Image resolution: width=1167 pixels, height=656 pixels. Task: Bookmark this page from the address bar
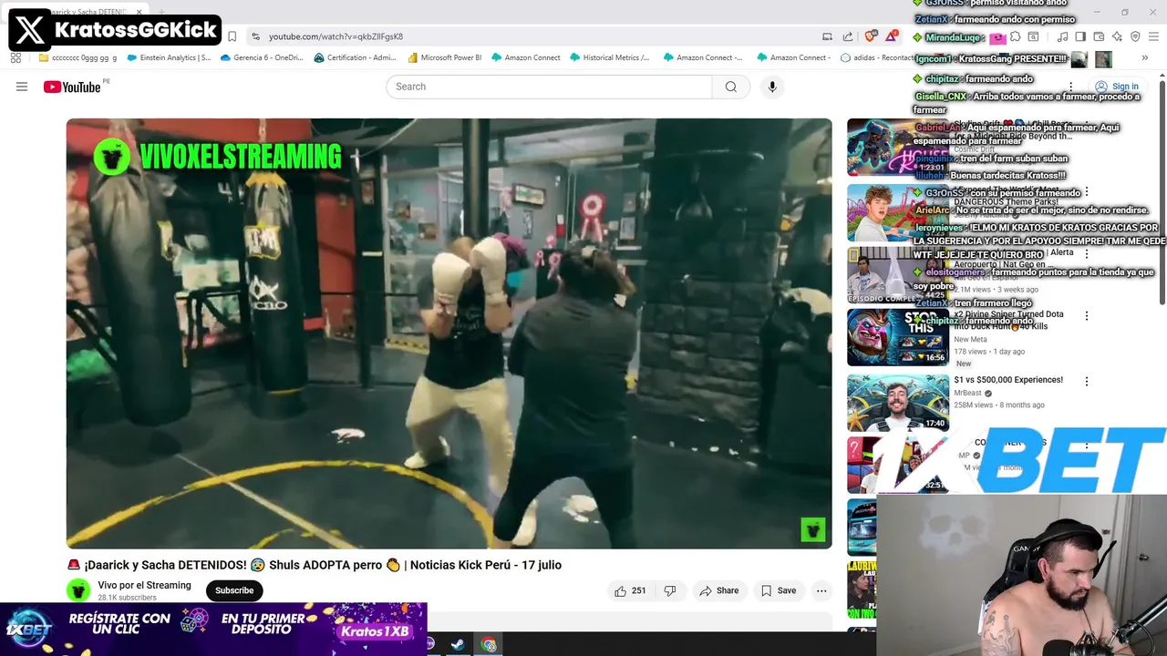232,36
